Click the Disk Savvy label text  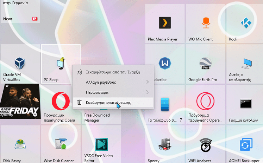[x=12, y=161]
